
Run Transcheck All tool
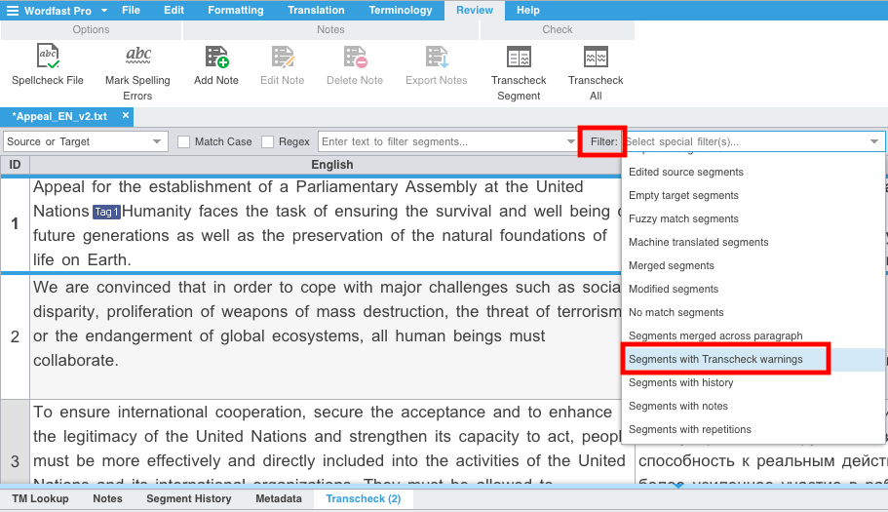coord(596,57)
